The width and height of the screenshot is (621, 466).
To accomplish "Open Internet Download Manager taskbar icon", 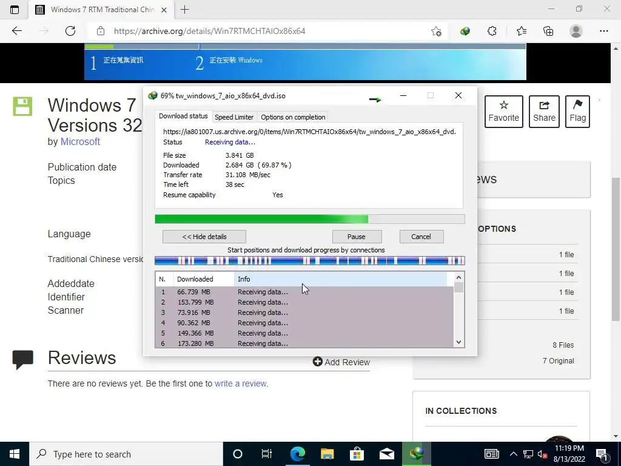I will coord(416,454).
